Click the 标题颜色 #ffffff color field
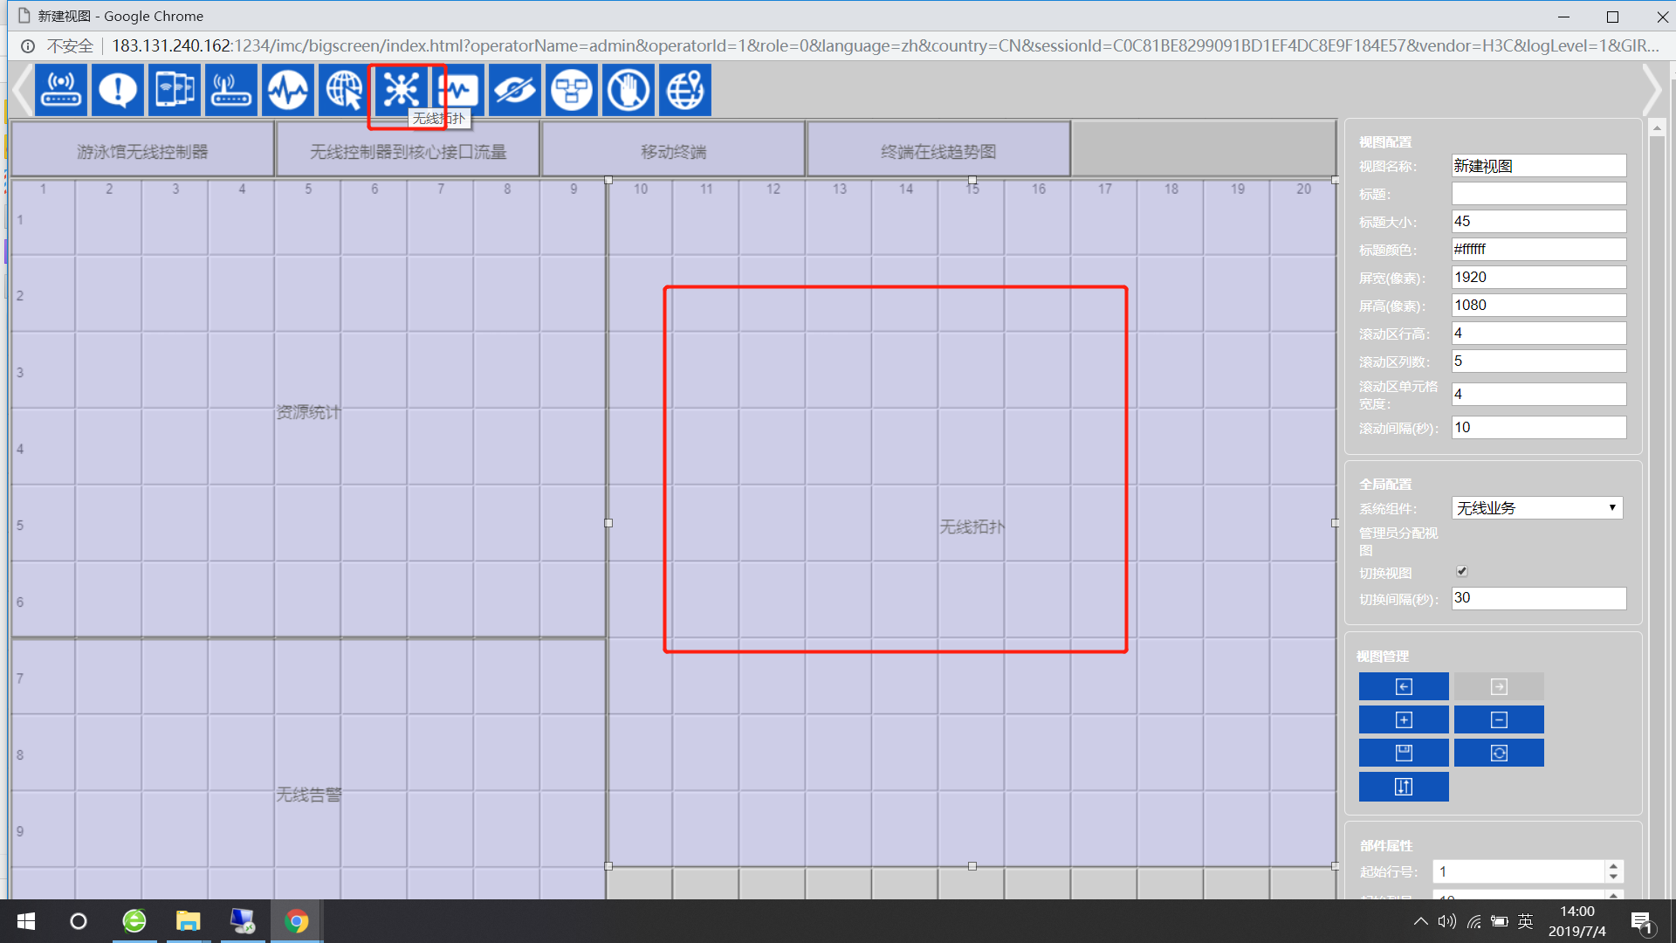 tap(1538, 250)
